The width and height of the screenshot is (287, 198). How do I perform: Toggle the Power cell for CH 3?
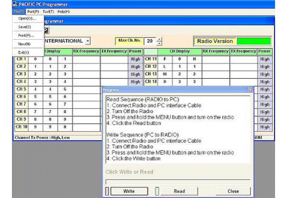tap(135, 74)
